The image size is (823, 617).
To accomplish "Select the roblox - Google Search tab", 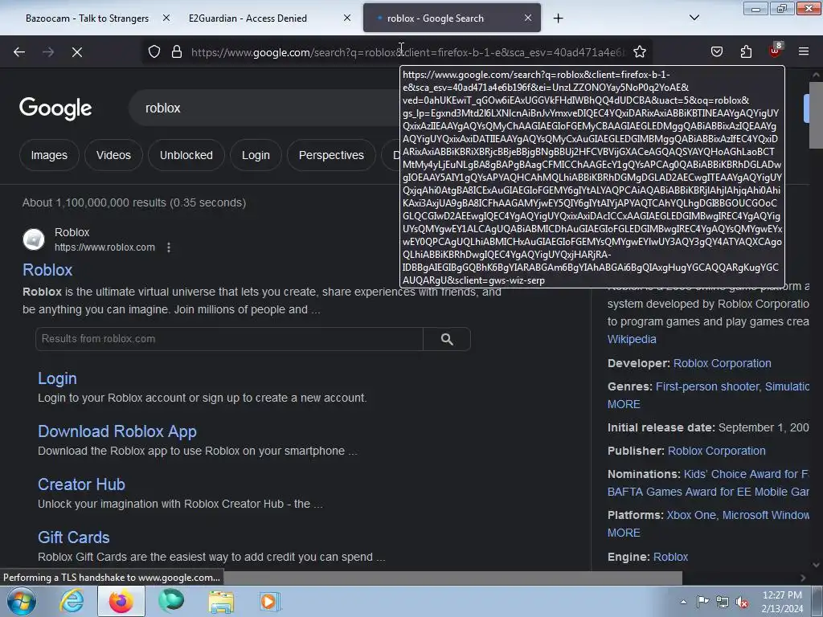I will click(452, 18).
